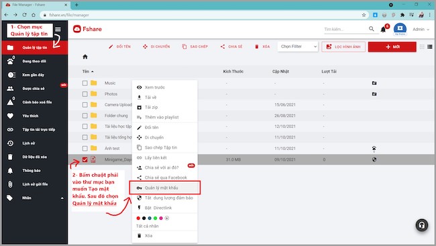This screenshot has width=436, height=246.
Task: Tick the Folder chung checkbox
Action: 85,116
